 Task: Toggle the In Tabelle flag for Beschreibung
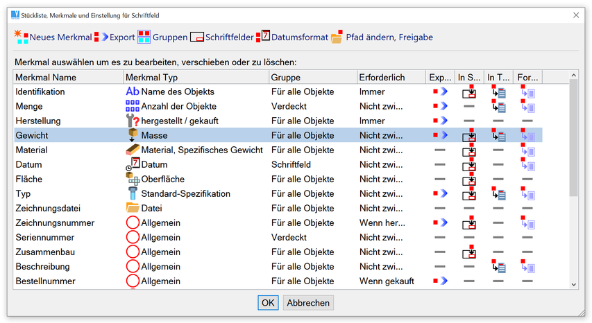498,266
